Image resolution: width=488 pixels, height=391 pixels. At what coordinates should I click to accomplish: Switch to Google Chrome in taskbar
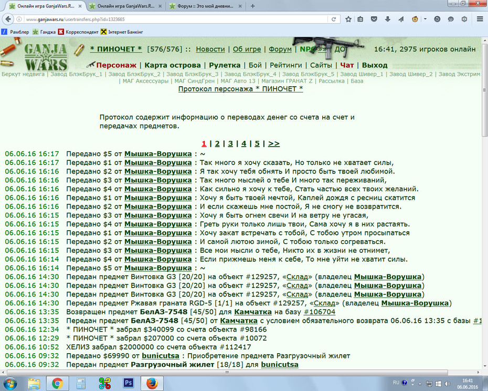tap(58, 383)
